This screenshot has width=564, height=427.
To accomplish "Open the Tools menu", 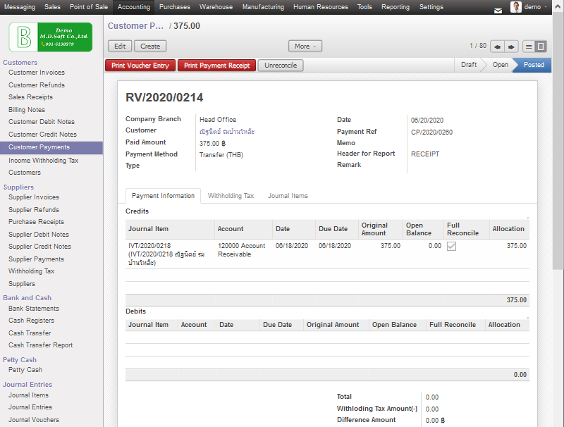I will point(364,7).
